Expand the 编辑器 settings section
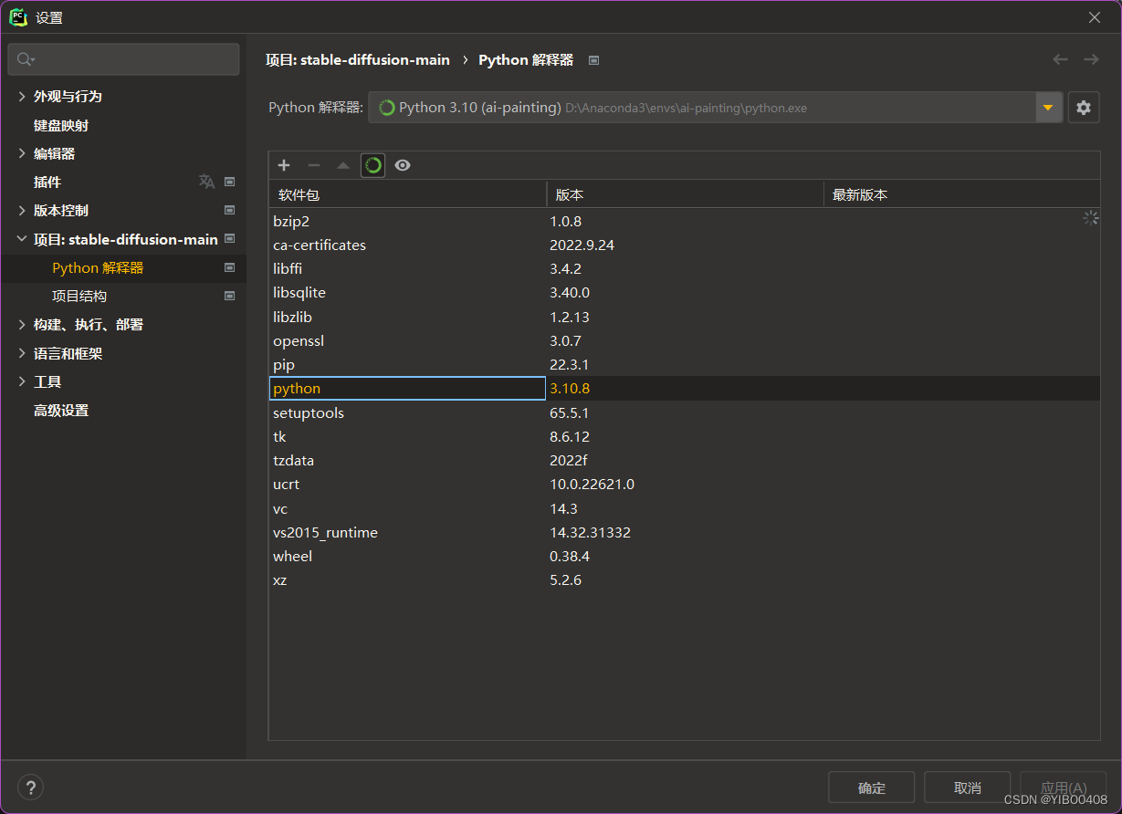1122x814 pixels. pos(22,153)
